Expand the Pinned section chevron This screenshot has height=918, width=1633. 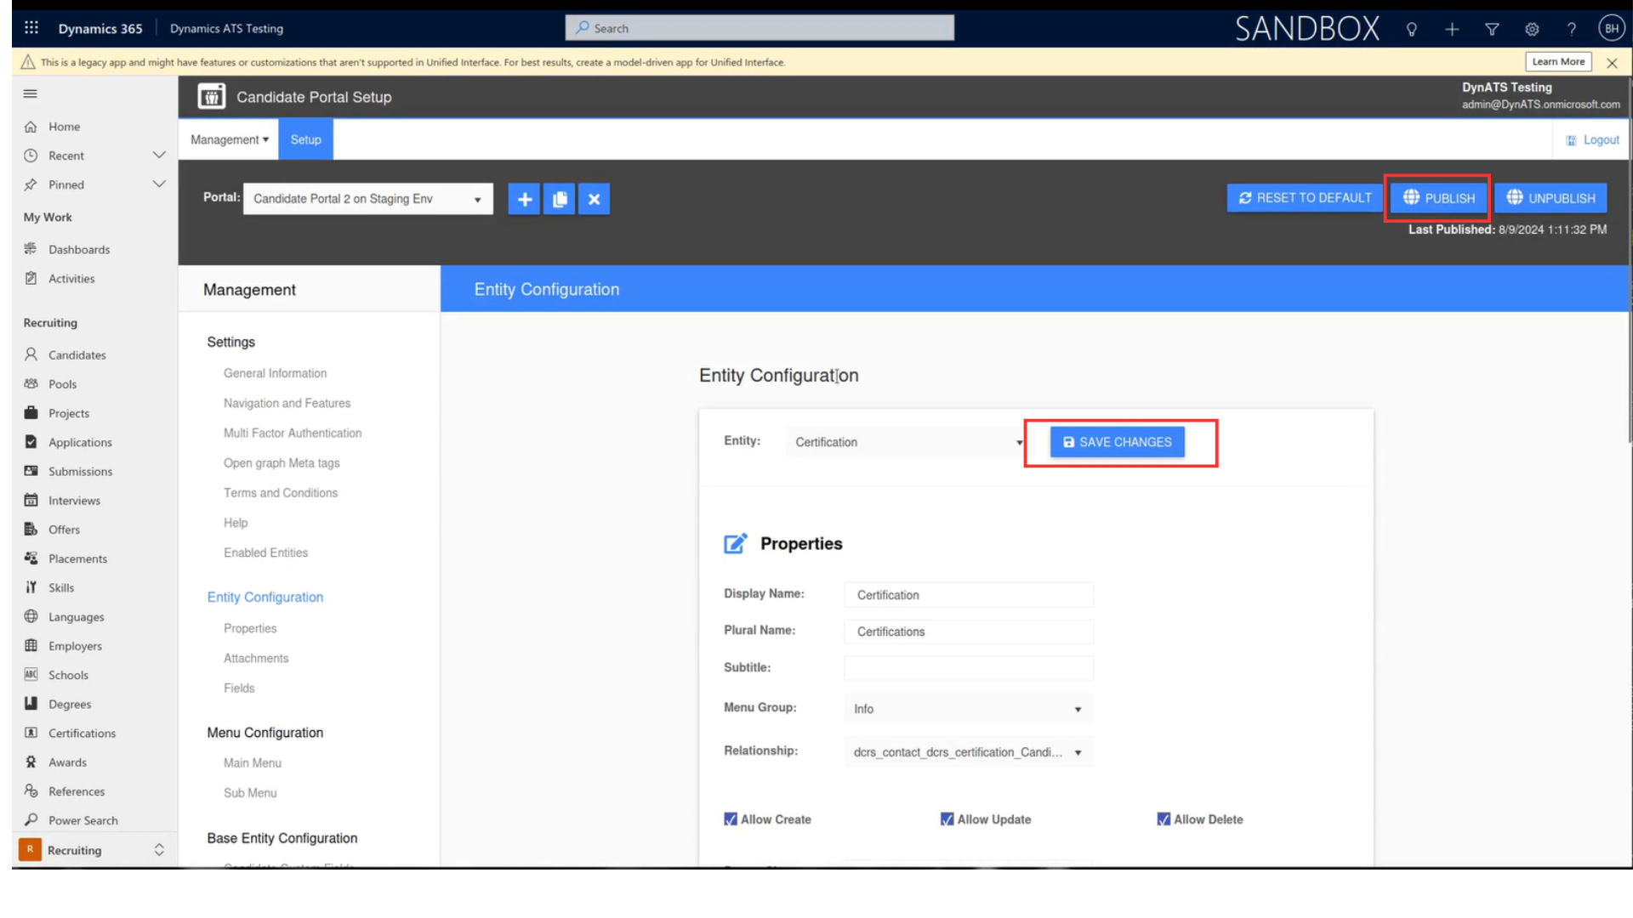159,184
